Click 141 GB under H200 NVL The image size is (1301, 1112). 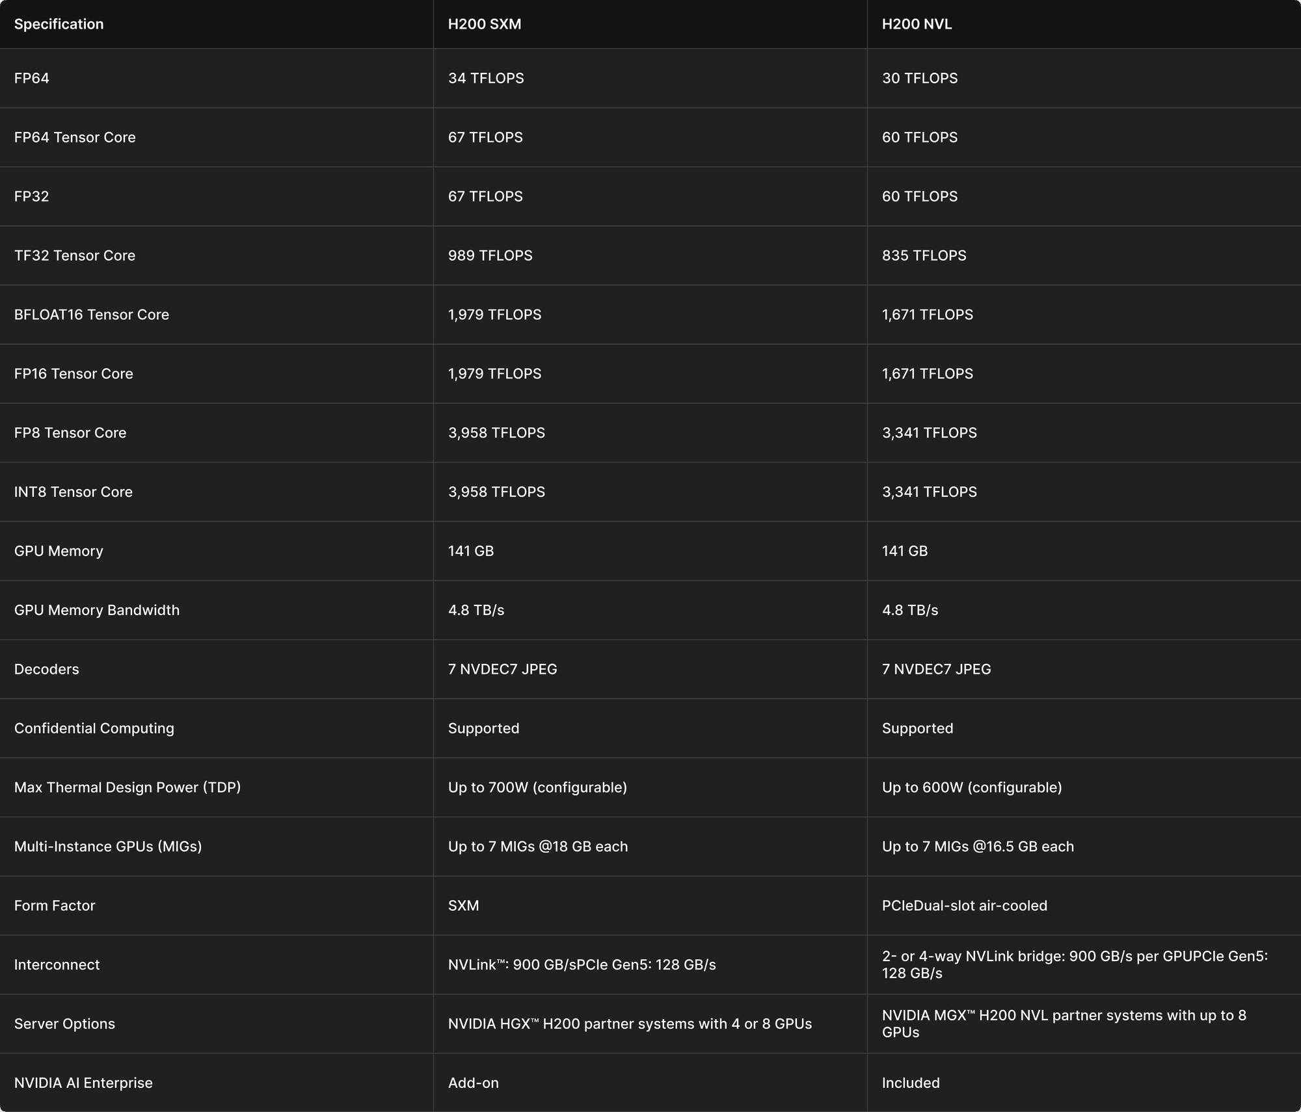point(905,551)
